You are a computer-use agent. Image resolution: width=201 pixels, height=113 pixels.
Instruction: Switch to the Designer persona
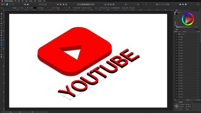click(x=7, y=4)
